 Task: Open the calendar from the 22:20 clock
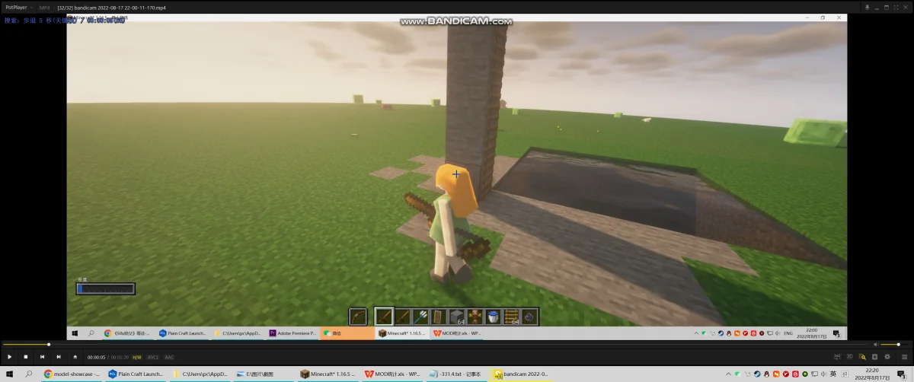(872, 374)
